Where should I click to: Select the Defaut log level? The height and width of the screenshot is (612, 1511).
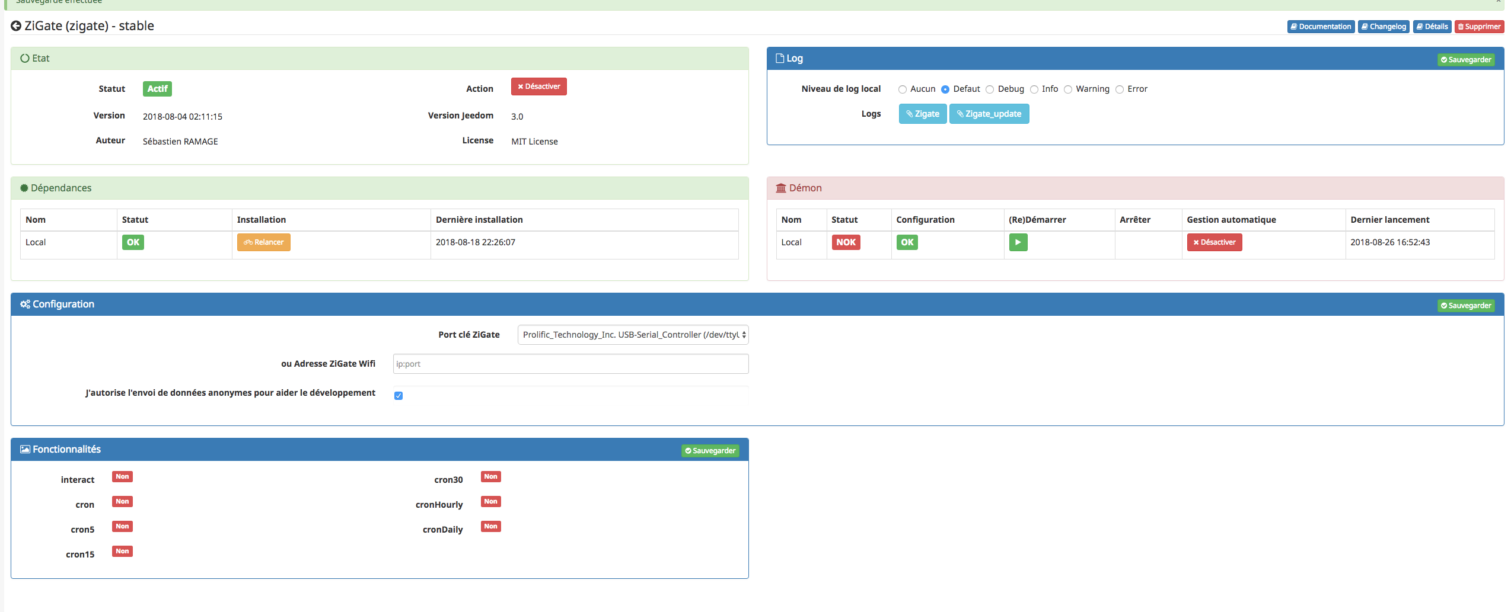click(945, 89)
